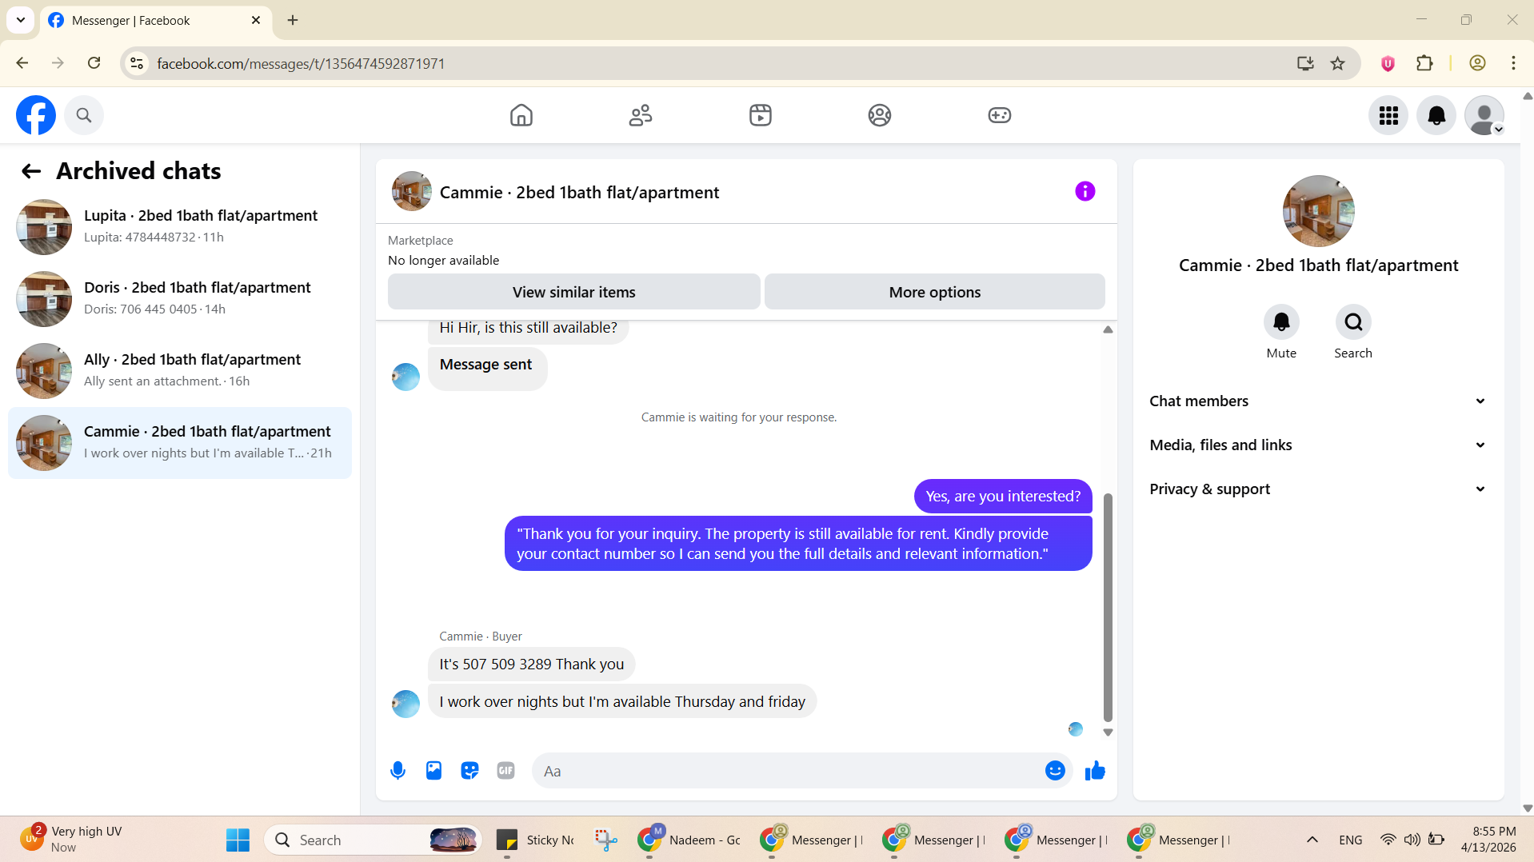The image size is (1534, 862).
Task: Open Chrome three-dot menu
Action: [1513, 63]
